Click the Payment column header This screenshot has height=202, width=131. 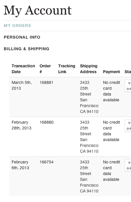(111, 72)
